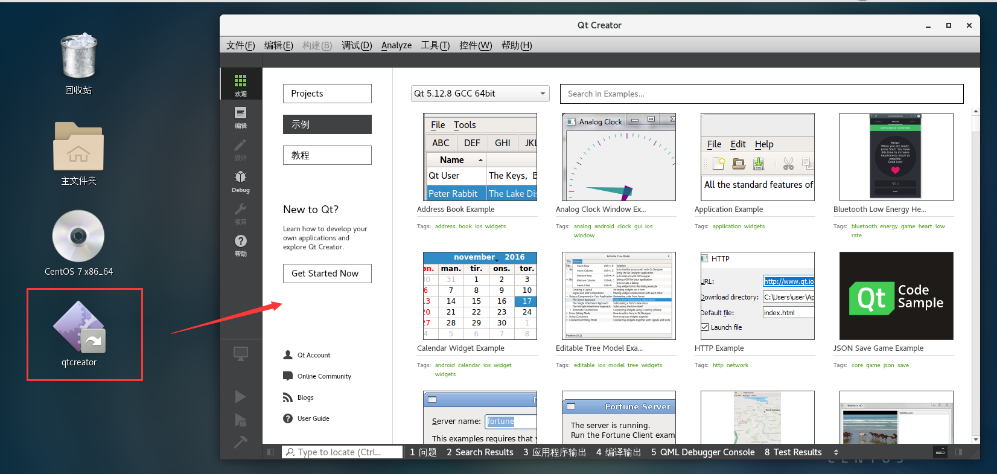Toggle the progress details button in status bar
The image size is (997, 474).
[940, 452]
